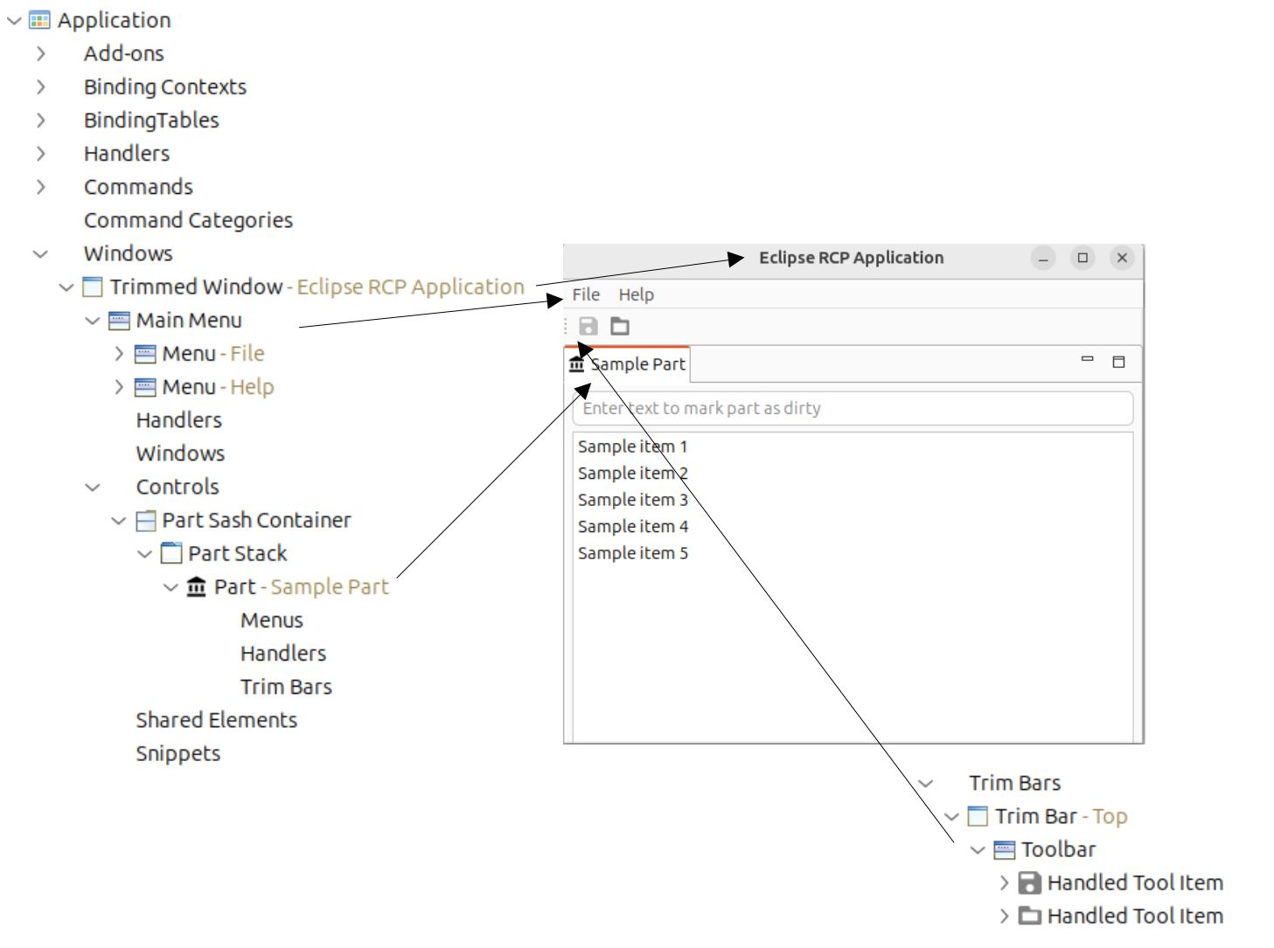Viewport: 1274px width, 948px height.
Task: Select Snippets in the tree
Action: tap(178, 753)
